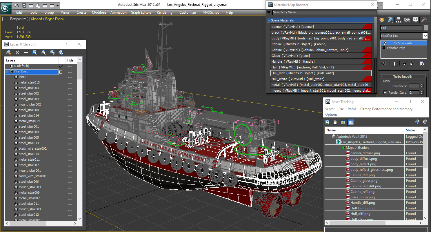Click Make Unique icon below modifier stack
The height and width of the screenshot is (232, 431).
tap(404, 64)
